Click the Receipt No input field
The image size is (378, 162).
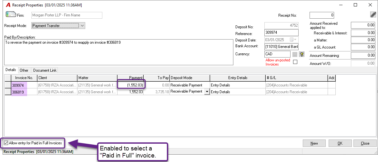(x=322, y=15)
